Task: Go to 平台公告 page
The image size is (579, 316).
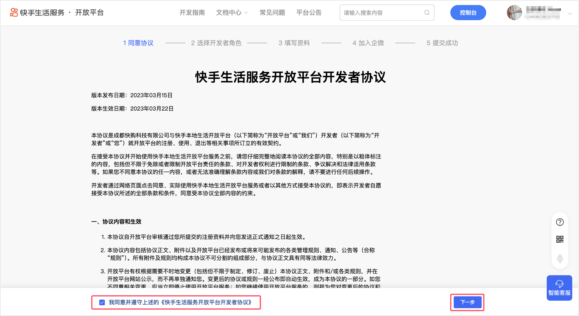Action: pos(309,13)
